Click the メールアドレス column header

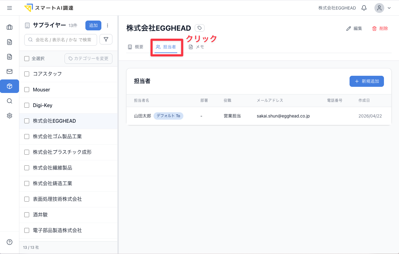[x=270, y=100]
